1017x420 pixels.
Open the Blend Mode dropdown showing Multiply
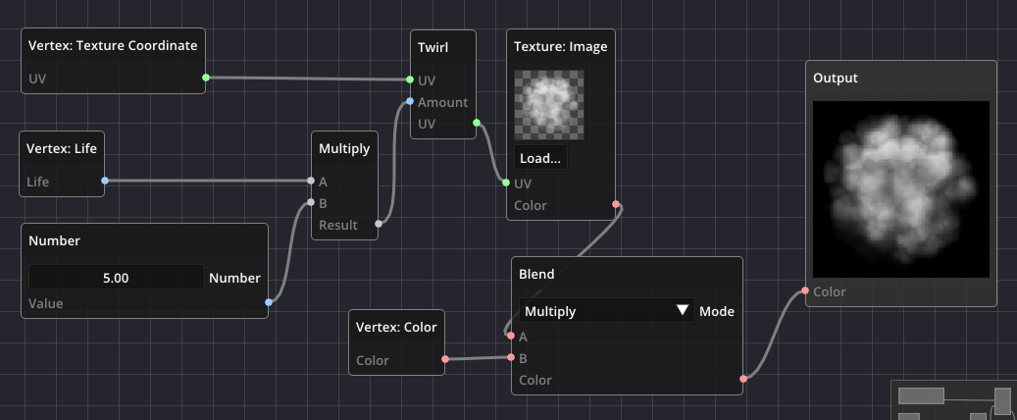coord(606,311)
